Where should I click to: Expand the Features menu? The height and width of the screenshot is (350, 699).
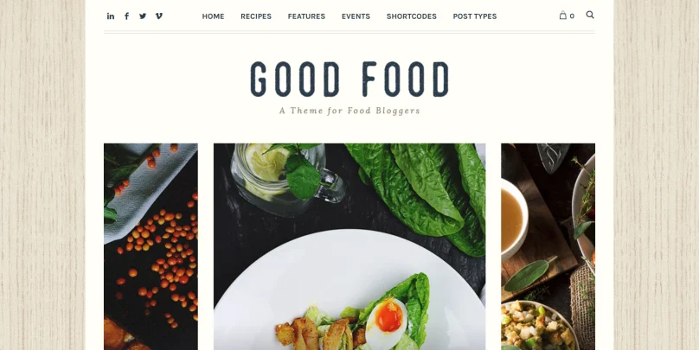click(306, 16)
